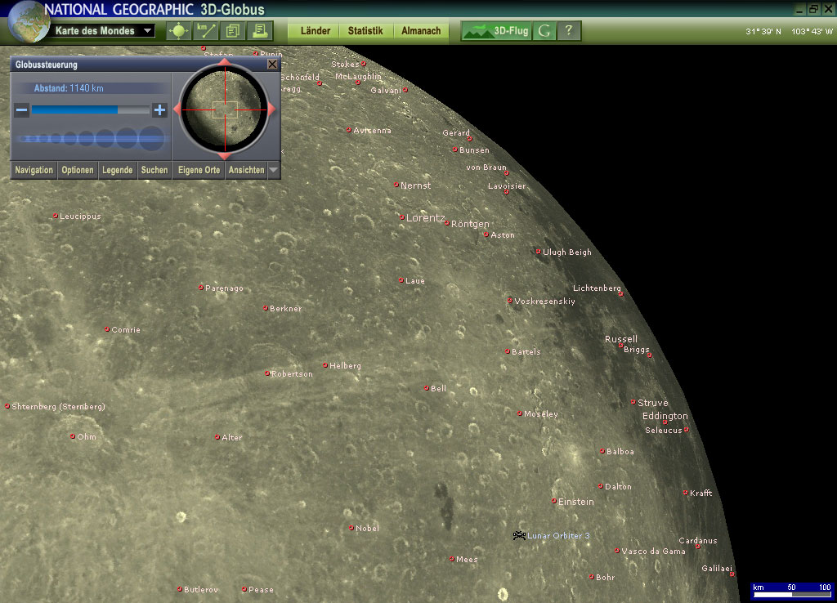Rotate globe downward with bottom red arrow

(225, 156)
